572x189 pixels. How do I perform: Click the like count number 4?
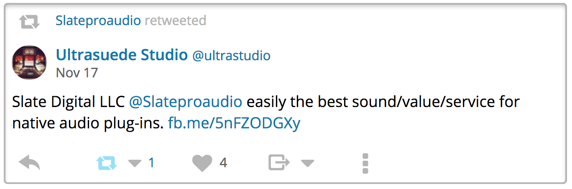[223, 163]
